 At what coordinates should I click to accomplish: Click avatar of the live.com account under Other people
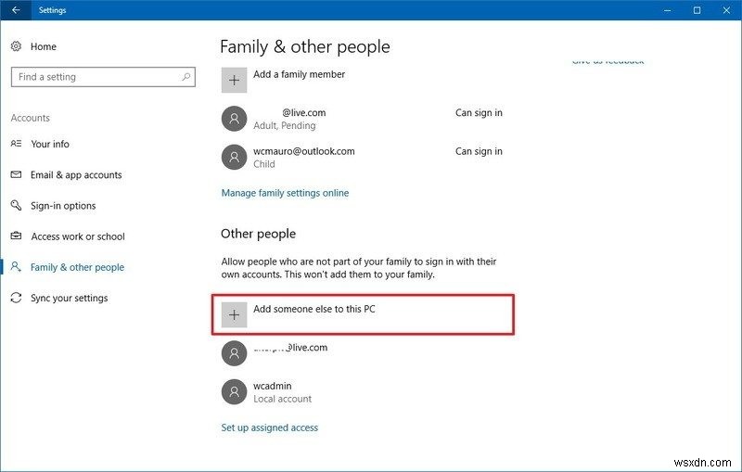[235, 353]
